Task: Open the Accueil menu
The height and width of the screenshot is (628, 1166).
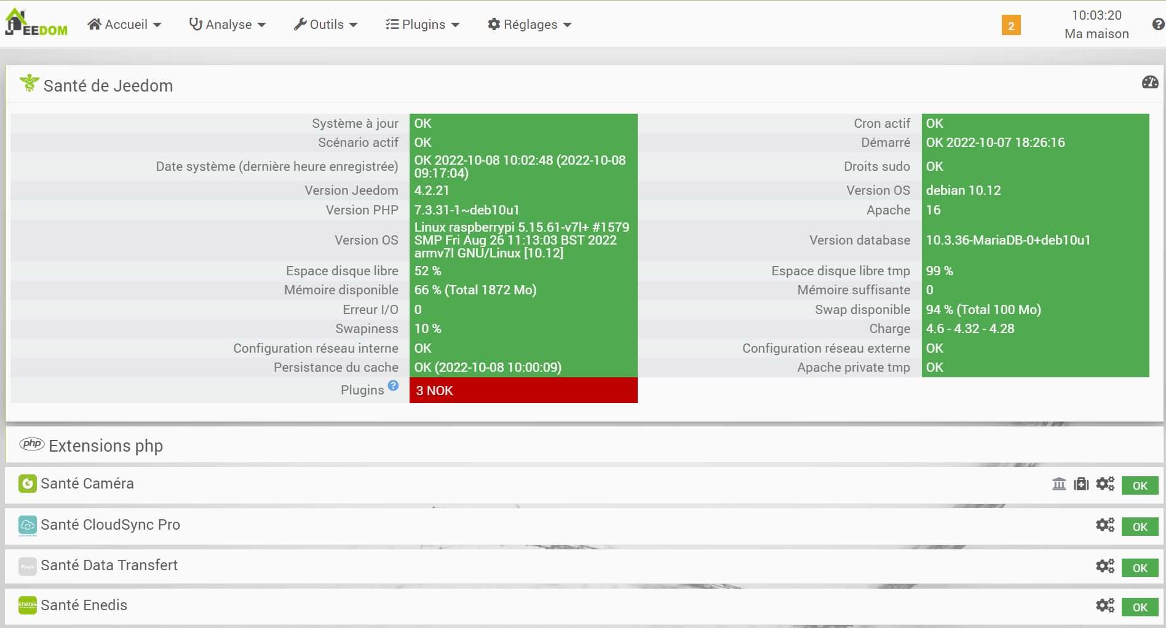Action: coord(124,25)
